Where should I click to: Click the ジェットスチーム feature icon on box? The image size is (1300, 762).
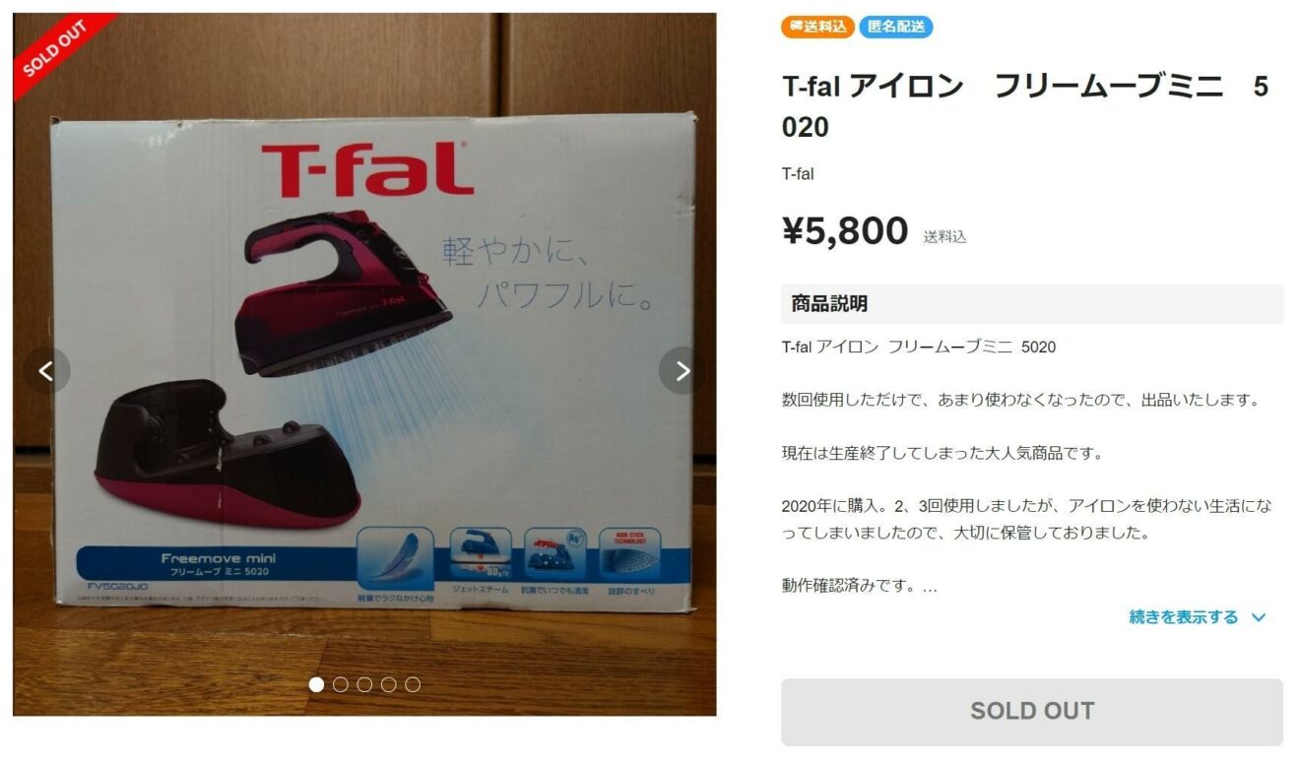(481, 554)
